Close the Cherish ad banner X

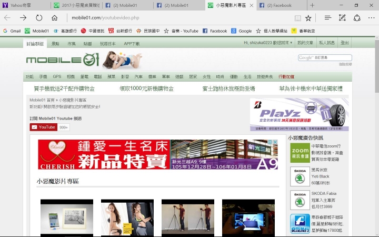(x=275, y=142)
